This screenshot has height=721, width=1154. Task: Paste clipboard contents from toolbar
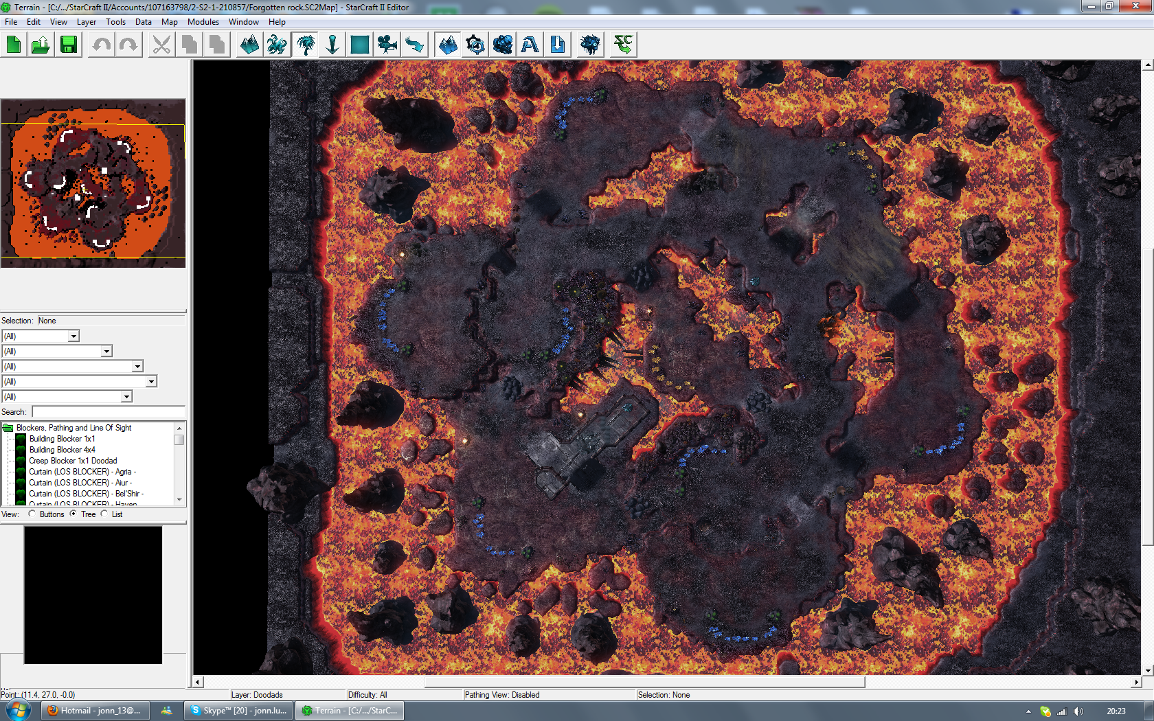[x=217, y=45]
